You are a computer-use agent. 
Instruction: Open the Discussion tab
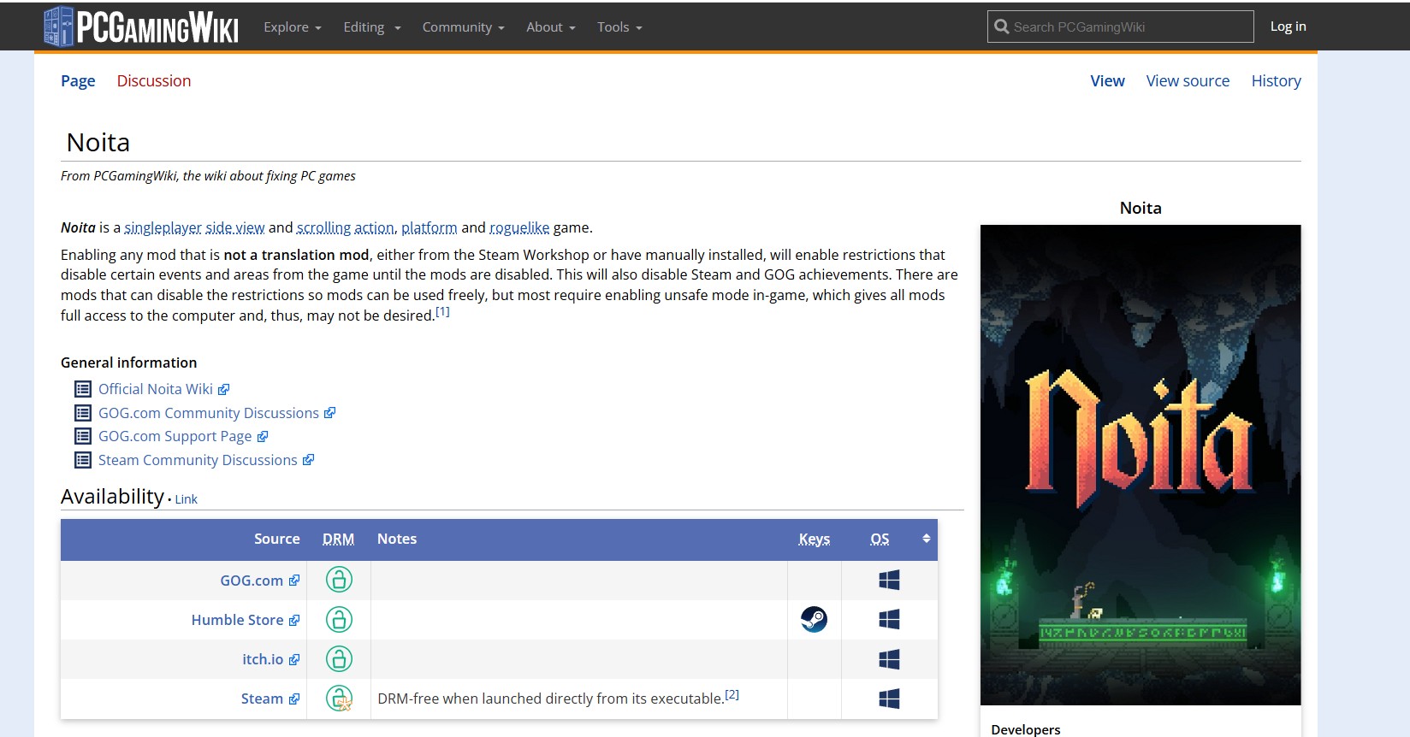(x=154, y=81)
